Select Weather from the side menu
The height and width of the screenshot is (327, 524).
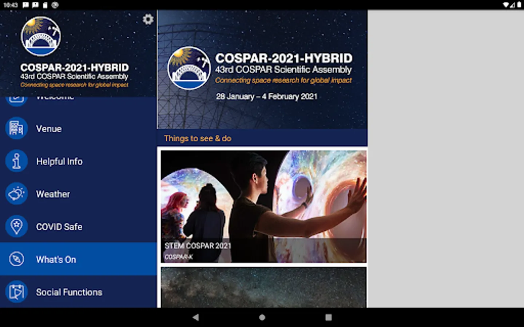coord(78,194)
